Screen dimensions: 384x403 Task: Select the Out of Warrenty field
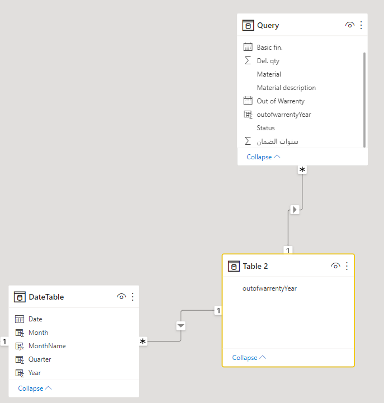pyautogui.click(x=281, y=101)
